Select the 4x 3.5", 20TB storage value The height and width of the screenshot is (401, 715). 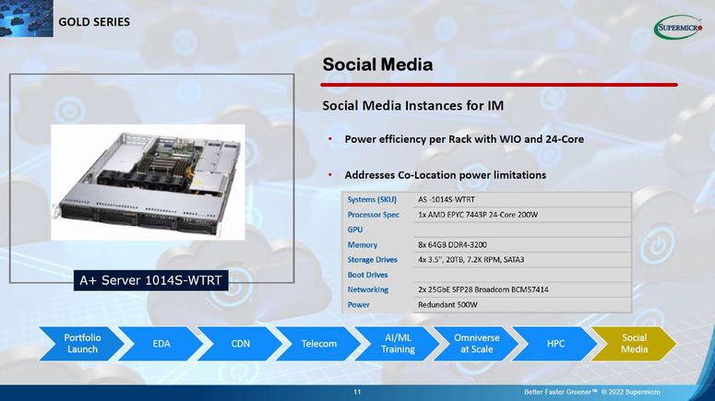point(471,260)
